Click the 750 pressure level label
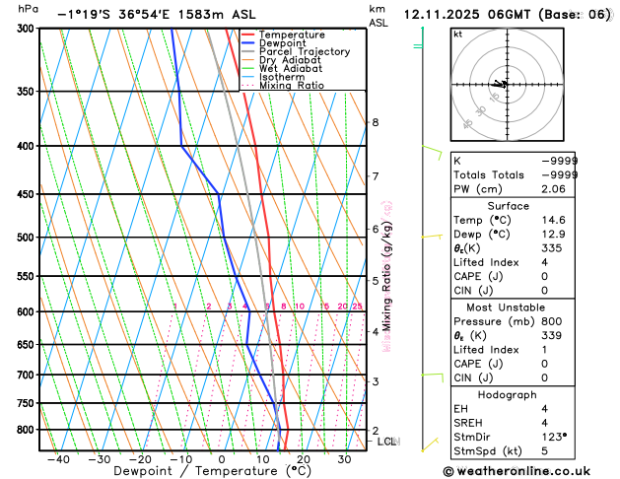 click(28, 403)
